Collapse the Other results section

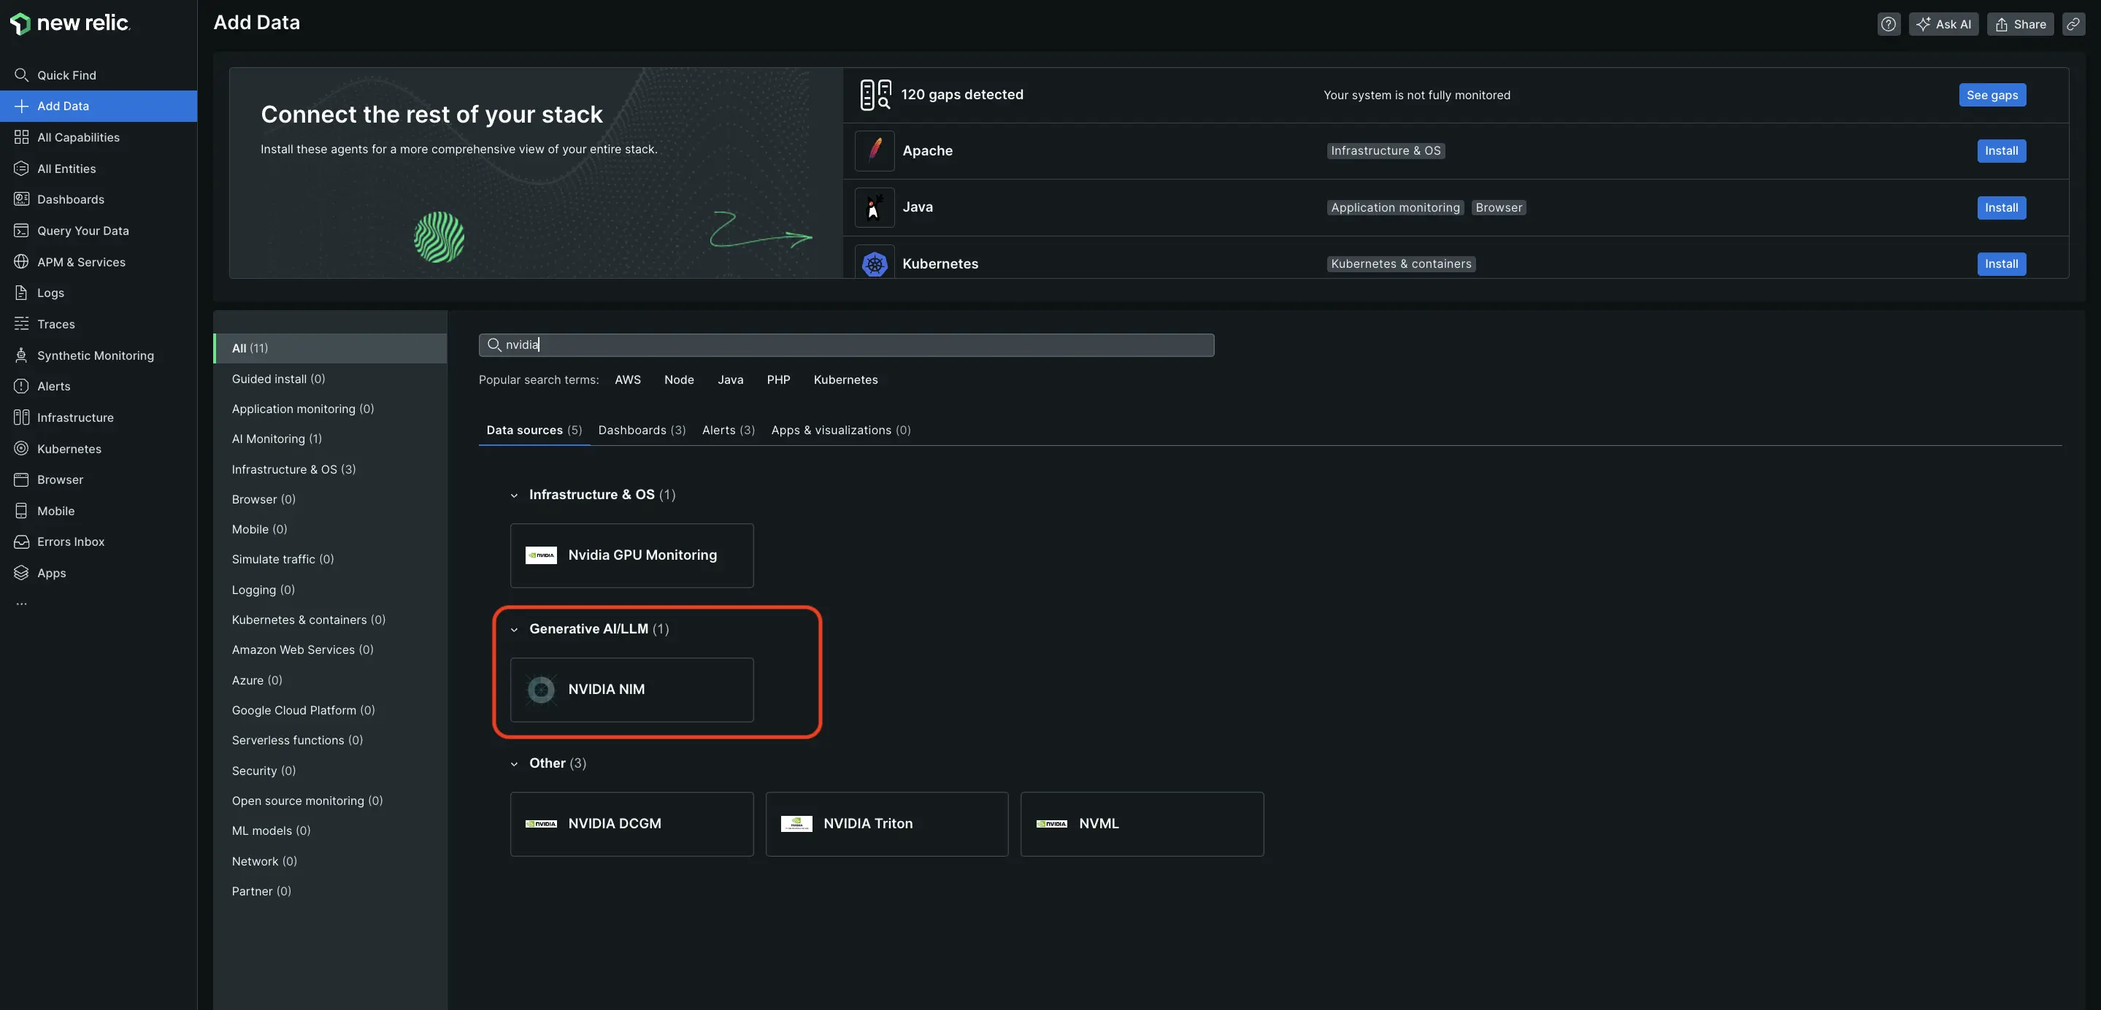pos(515,763)
